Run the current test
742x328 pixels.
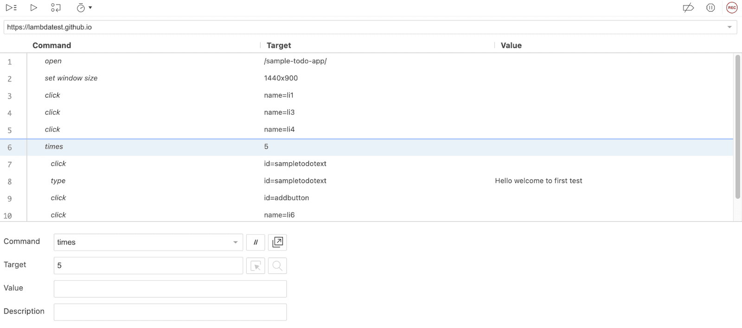click(x=33, y=7)
